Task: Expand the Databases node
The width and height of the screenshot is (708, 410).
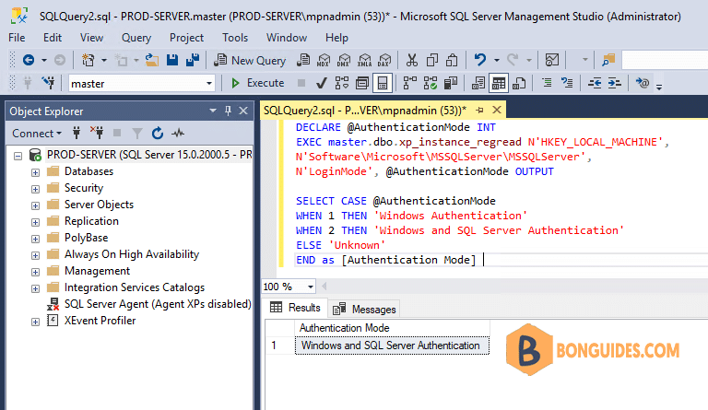Action: coord(35,172)
